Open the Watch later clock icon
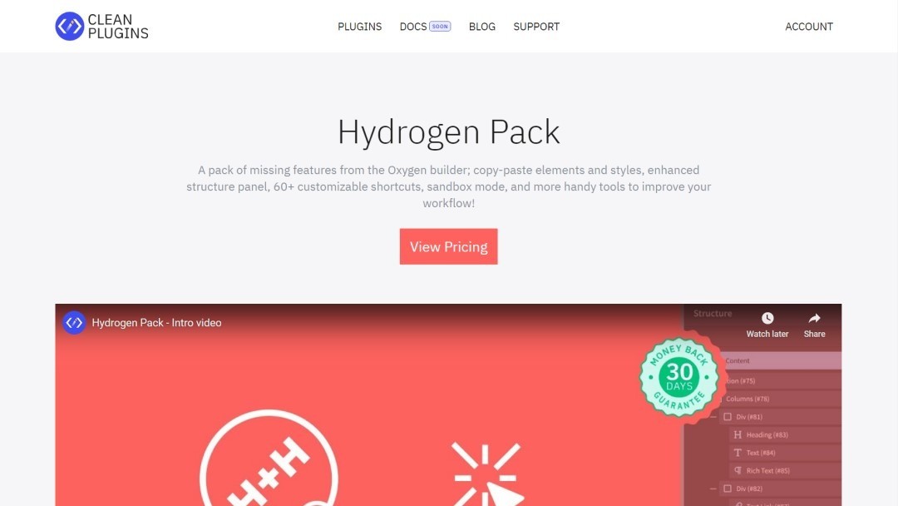898x506 pixels. coord(767,318)
